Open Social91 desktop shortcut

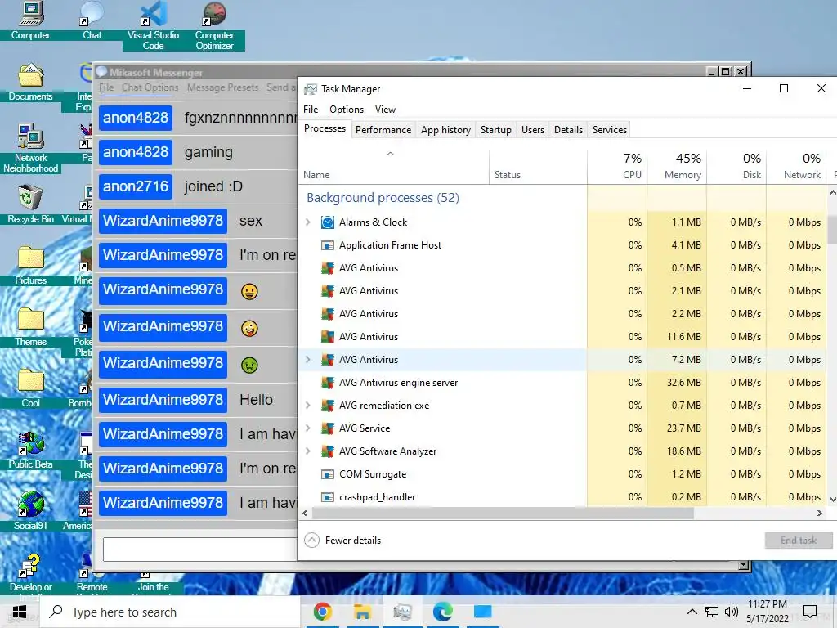[x=30, y=511]
